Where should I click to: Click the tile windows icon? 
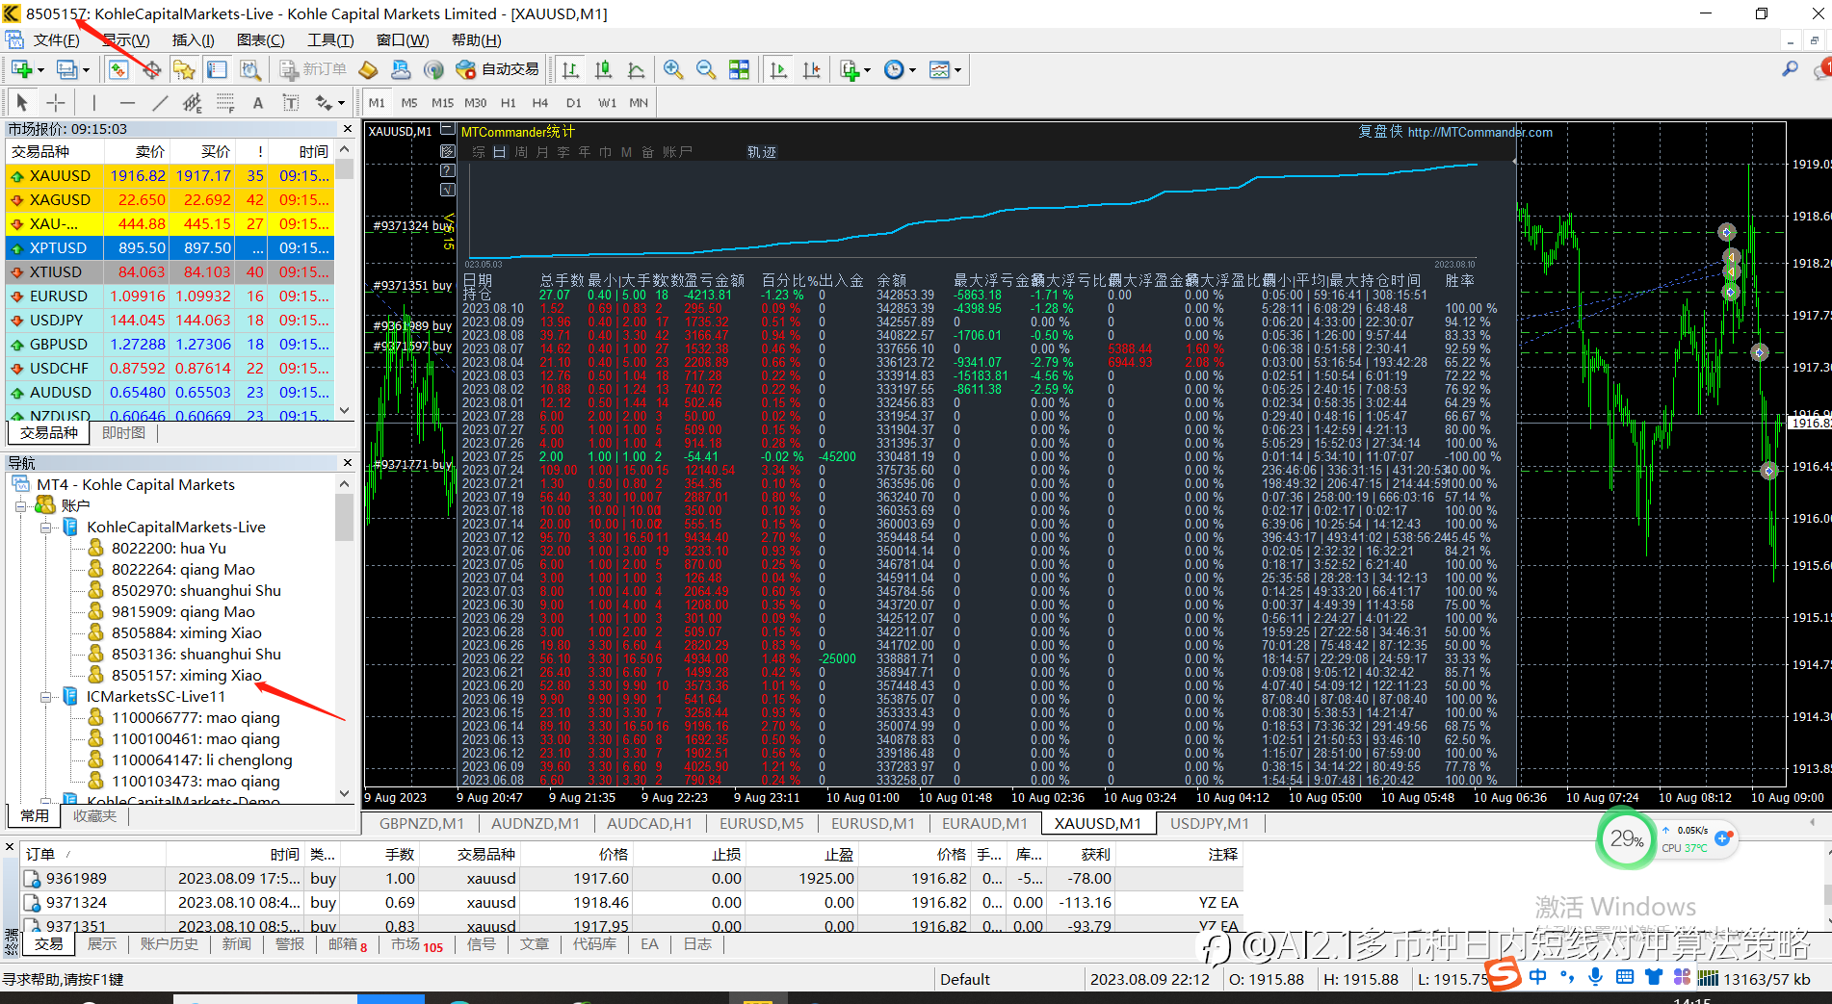tap(739, 69)
